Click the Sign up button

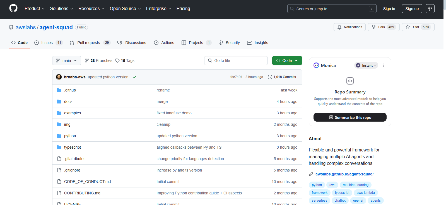click(412, 9)
